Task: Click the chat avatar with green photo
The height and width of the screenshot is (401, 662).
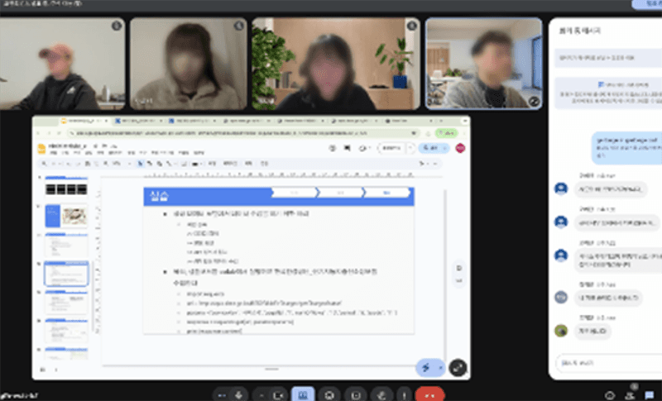Action: coord(561,331)
